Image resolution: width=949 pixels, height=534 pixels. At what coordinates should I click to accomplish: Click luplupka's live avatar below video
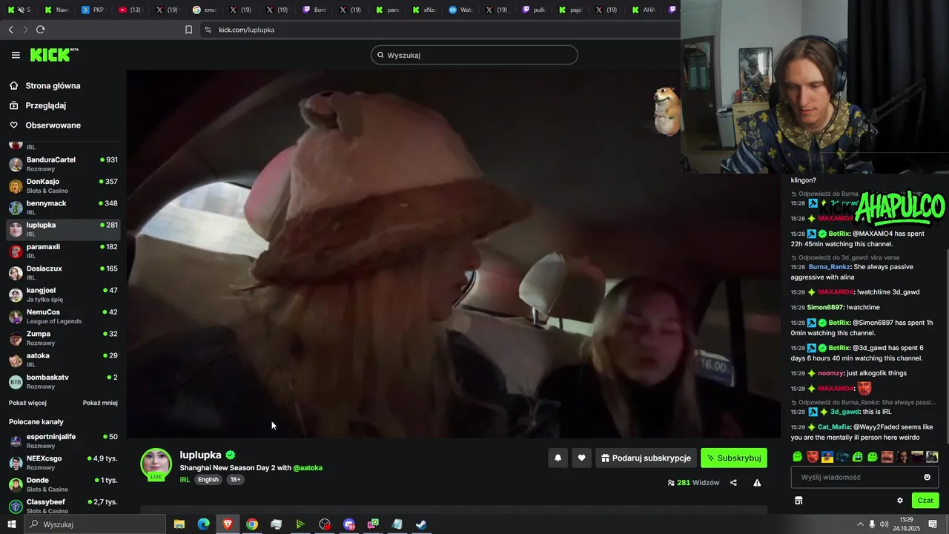(156, 464)
